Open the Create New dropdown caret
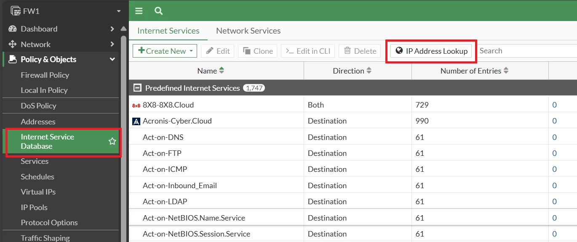Image resolution: width=577 pixels, height=242 pixels. point(191,51)
